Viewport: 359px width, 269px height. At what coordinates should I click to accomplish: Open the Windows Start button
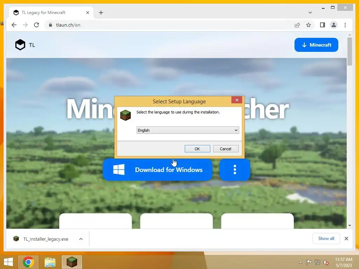click(8, 262)
